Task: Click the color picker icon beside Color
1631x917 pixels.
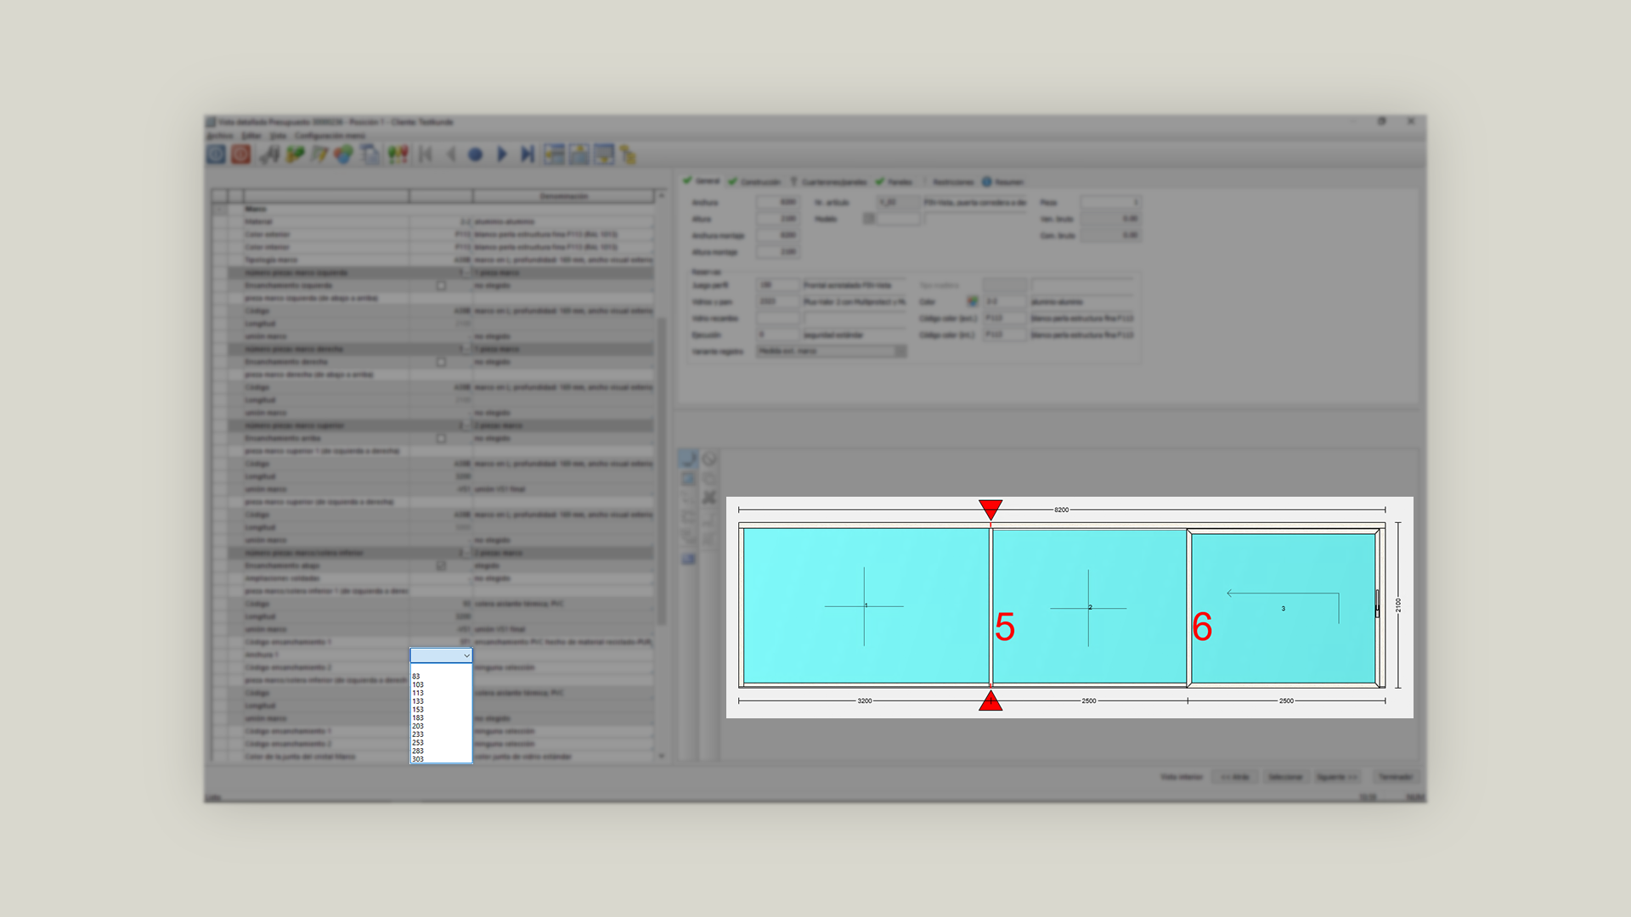Action: 973,301
